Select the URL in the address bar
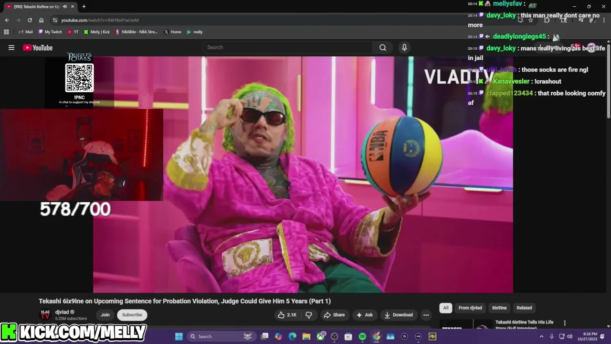The width and height of the screenshot is (611, 344). (x=100, y=20)
